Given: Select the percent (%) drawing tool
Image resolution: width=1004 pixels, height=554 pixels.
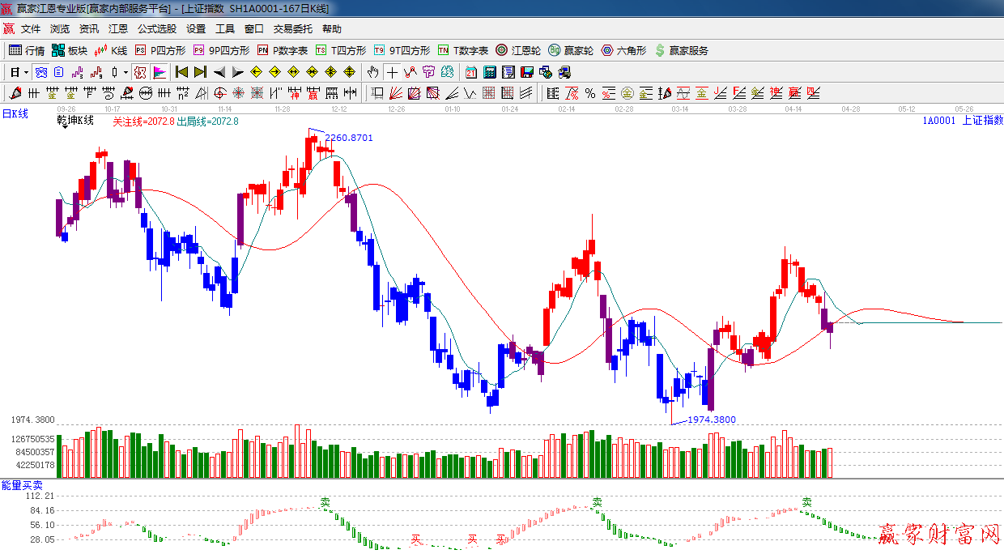Looking at the screenshot, I should 589,93.
